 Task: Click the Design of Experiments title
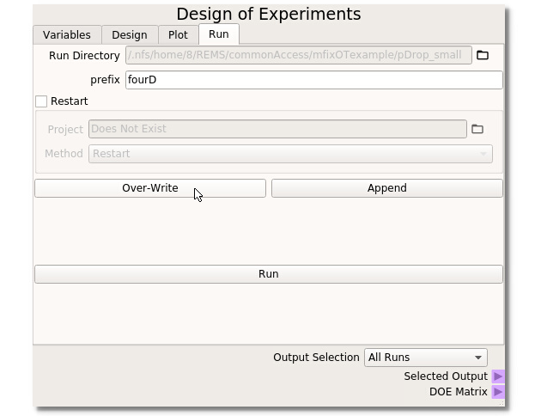[x=268, y=14]
